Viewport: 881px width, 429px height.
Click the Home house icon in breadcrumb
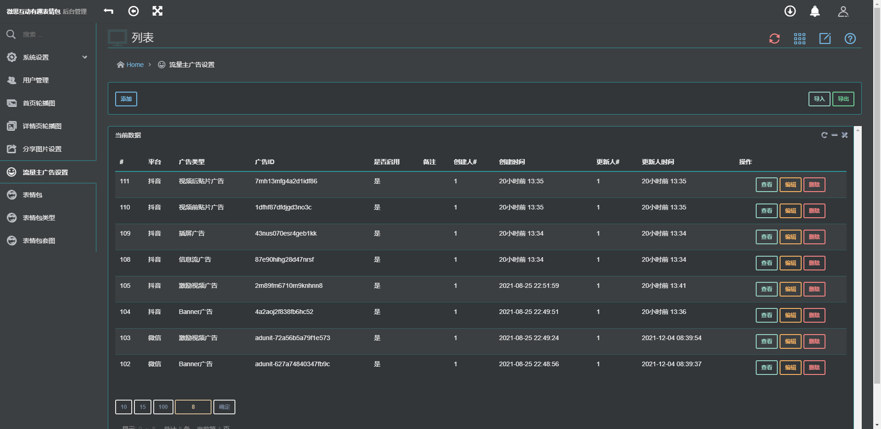[x=121, y=65]
